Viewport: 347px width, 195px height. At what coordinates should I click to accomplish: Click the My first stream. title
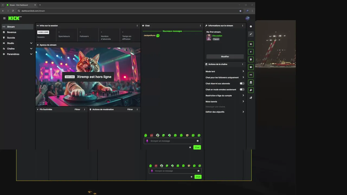pyautogui.click(x=214, y=32)
